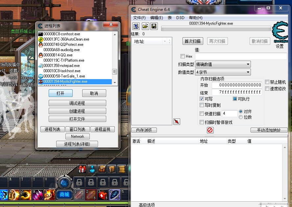Click the red arrow add-address icon
The width and height of the screenshot is (292, 207).
point(177,122)
